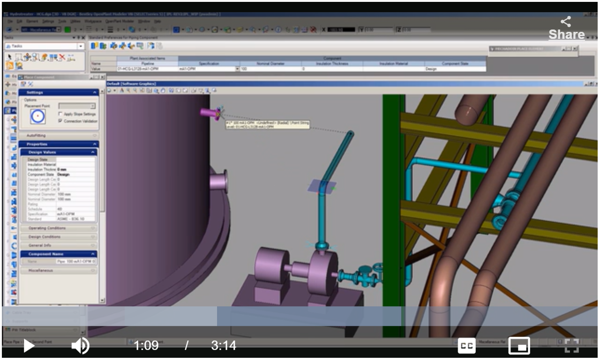The height and width of the screenshot is (362, 600).
Task: Click the X coordinate field
Action: 340,30
